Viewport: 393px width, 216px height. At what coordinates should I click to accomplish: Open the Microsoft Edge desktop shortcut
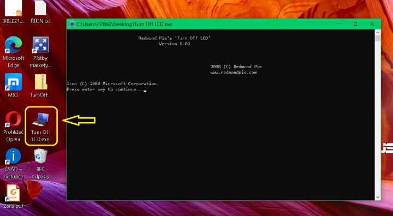(13, 52)
